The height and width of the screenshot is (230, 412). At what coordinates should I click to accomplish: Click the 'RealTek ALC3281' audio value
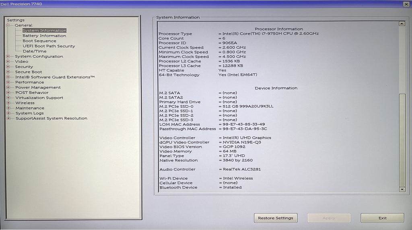[x=242, y=169]
